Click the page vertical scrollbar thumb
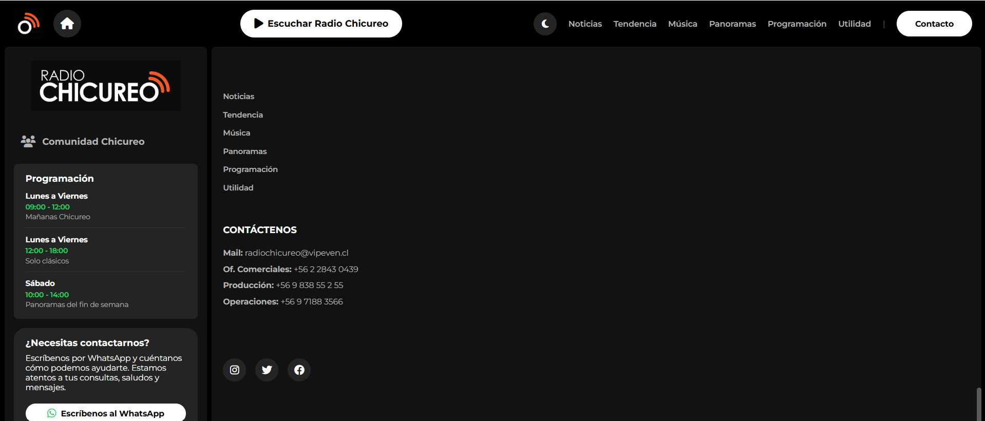The width and height of the screenshot is (985, 421). pyautogui.click(x=979, y=404)
